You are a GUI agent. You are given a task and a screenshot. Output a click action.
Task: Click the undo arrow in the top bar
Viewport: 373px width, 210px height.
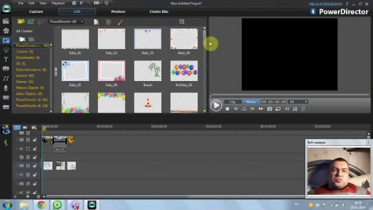pos(82,3)
